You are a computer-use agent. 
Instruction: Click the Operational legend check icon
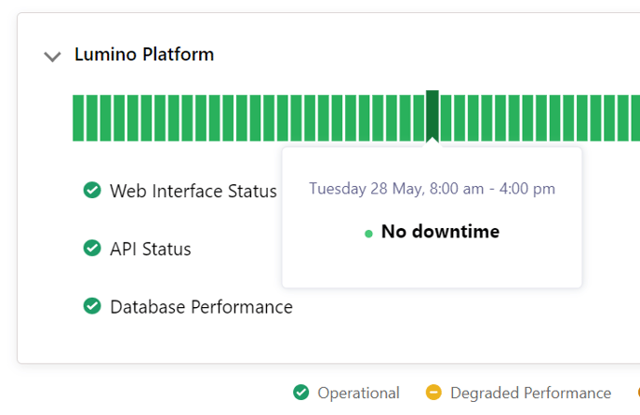pyautogui.click(x=301, y=393)
